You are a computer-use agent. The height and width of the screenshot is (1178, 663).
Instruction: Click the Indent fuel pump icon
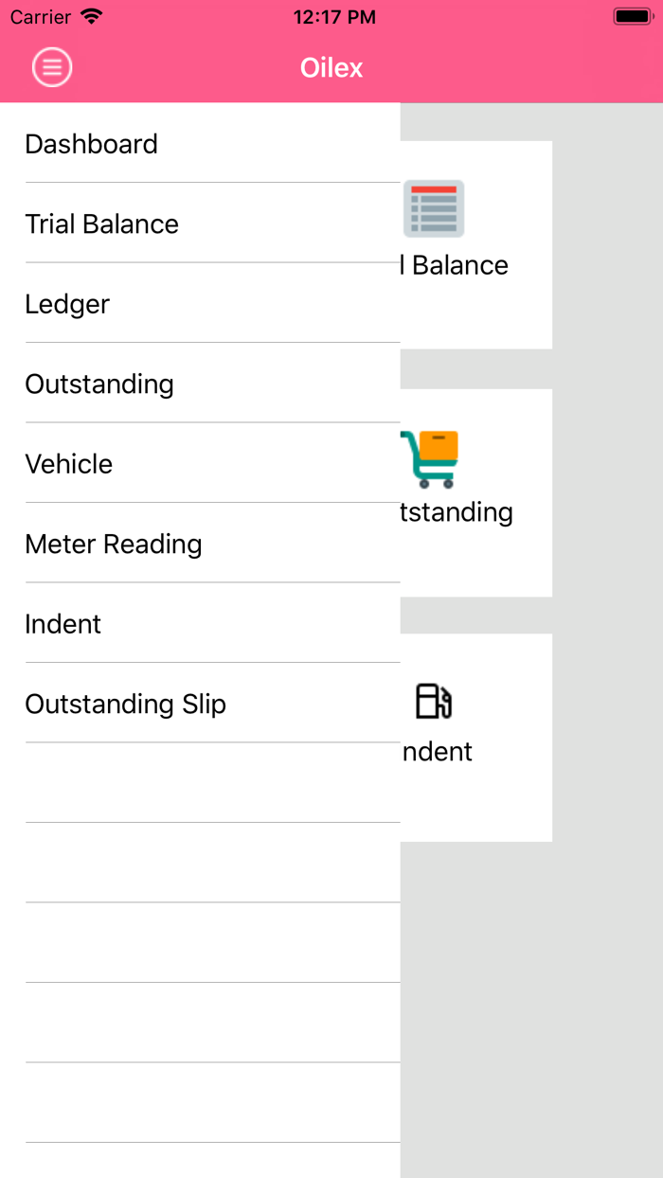(x=434, y=702)
